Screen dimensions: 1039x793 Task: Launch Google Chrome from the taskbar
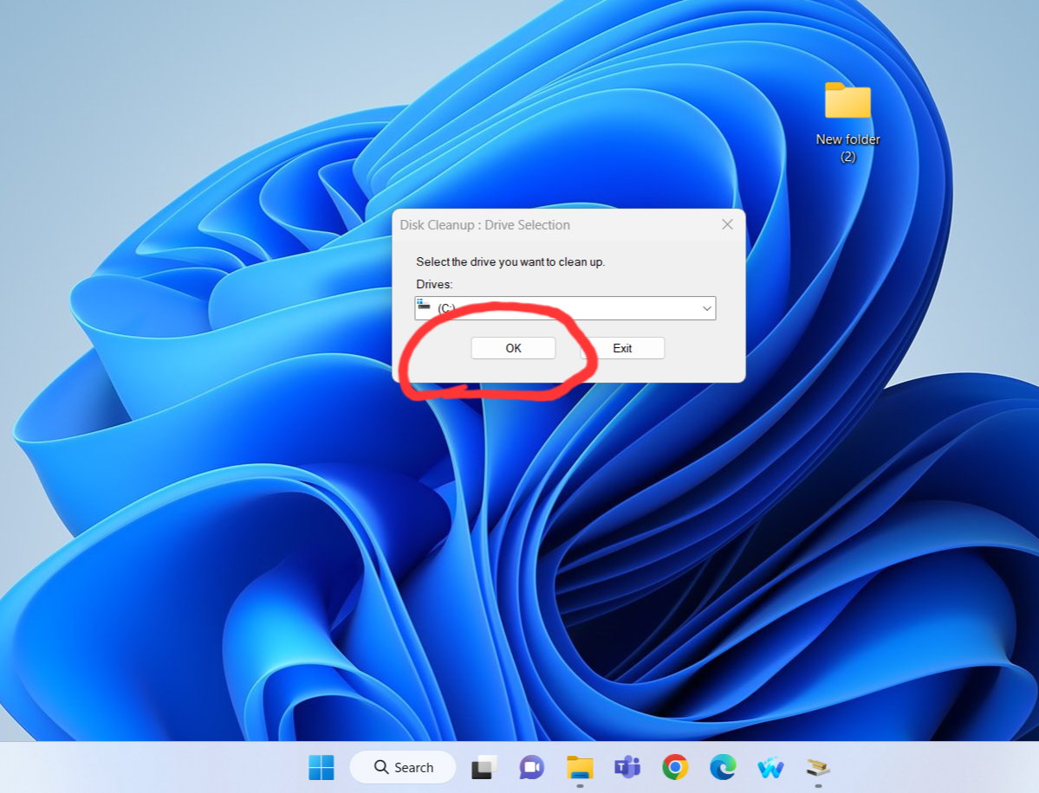[x=675, y=767]
